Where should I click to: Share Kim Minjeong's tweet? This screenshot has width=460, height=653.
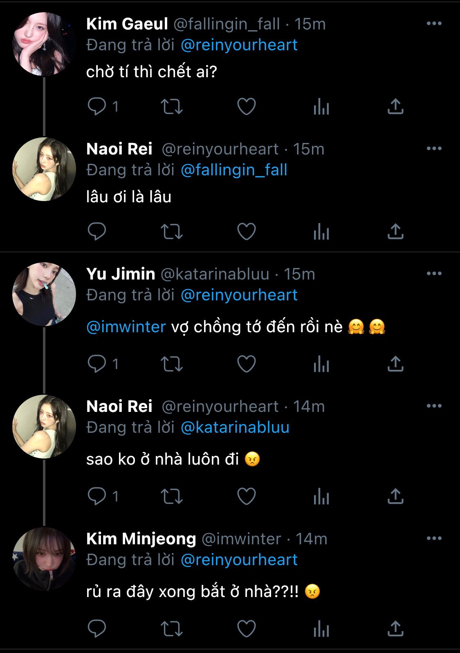point(395,629)
